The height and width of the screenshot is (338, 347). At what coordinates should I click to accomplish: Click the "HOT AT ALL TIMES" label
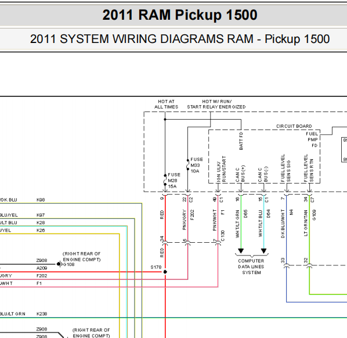(x=166, y=104)
